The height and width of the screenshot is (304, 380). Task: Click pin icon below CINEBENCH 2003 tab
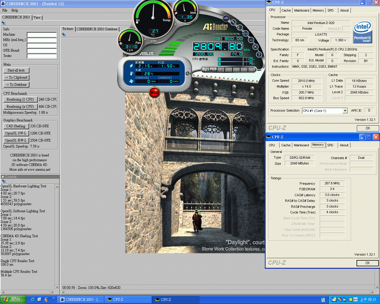[x=4, y=23]
